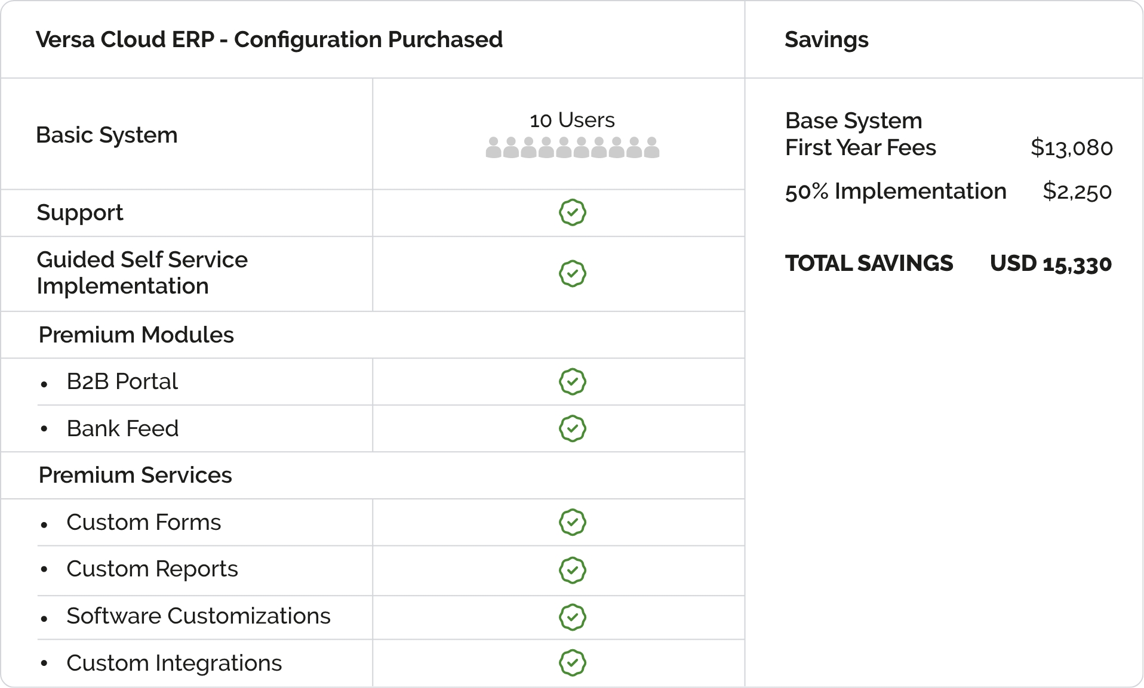Click the 10 Users text label

pos(572,120)
